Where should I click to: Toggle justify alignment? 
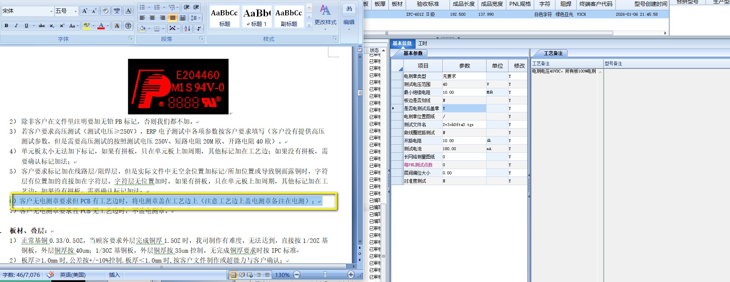coord(172,18)
